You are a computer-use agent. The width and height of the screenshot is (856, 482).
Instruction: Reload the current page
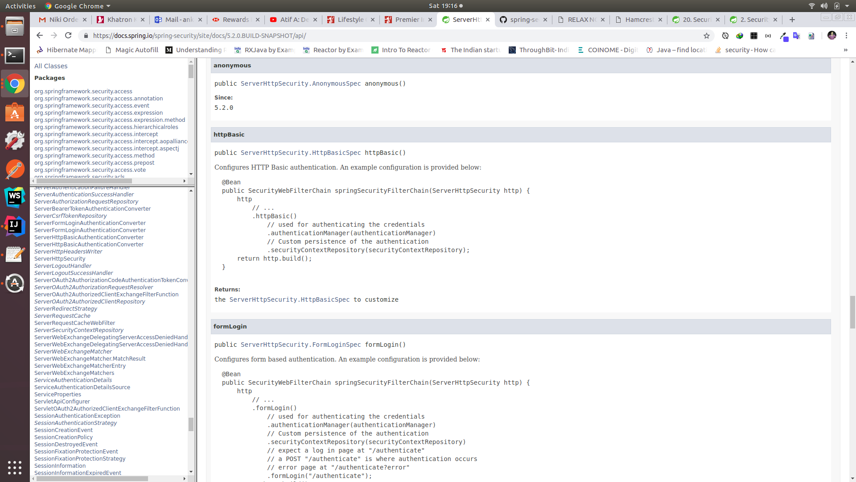click(68, 36)
